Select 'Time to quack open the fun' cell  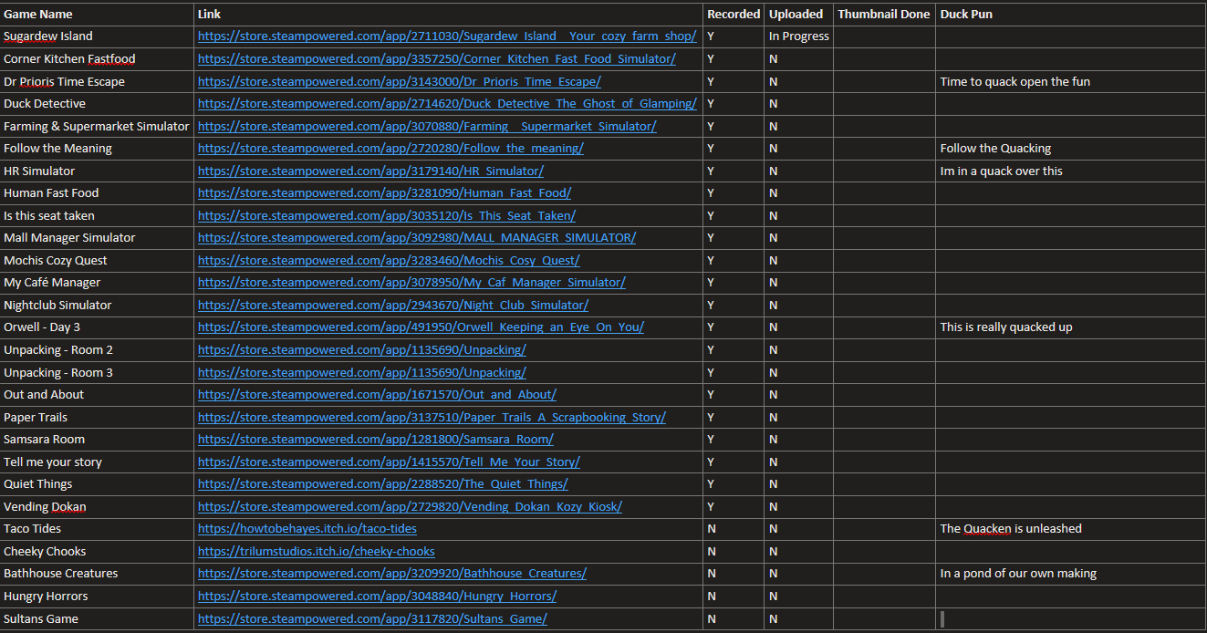click(1015, 82)
